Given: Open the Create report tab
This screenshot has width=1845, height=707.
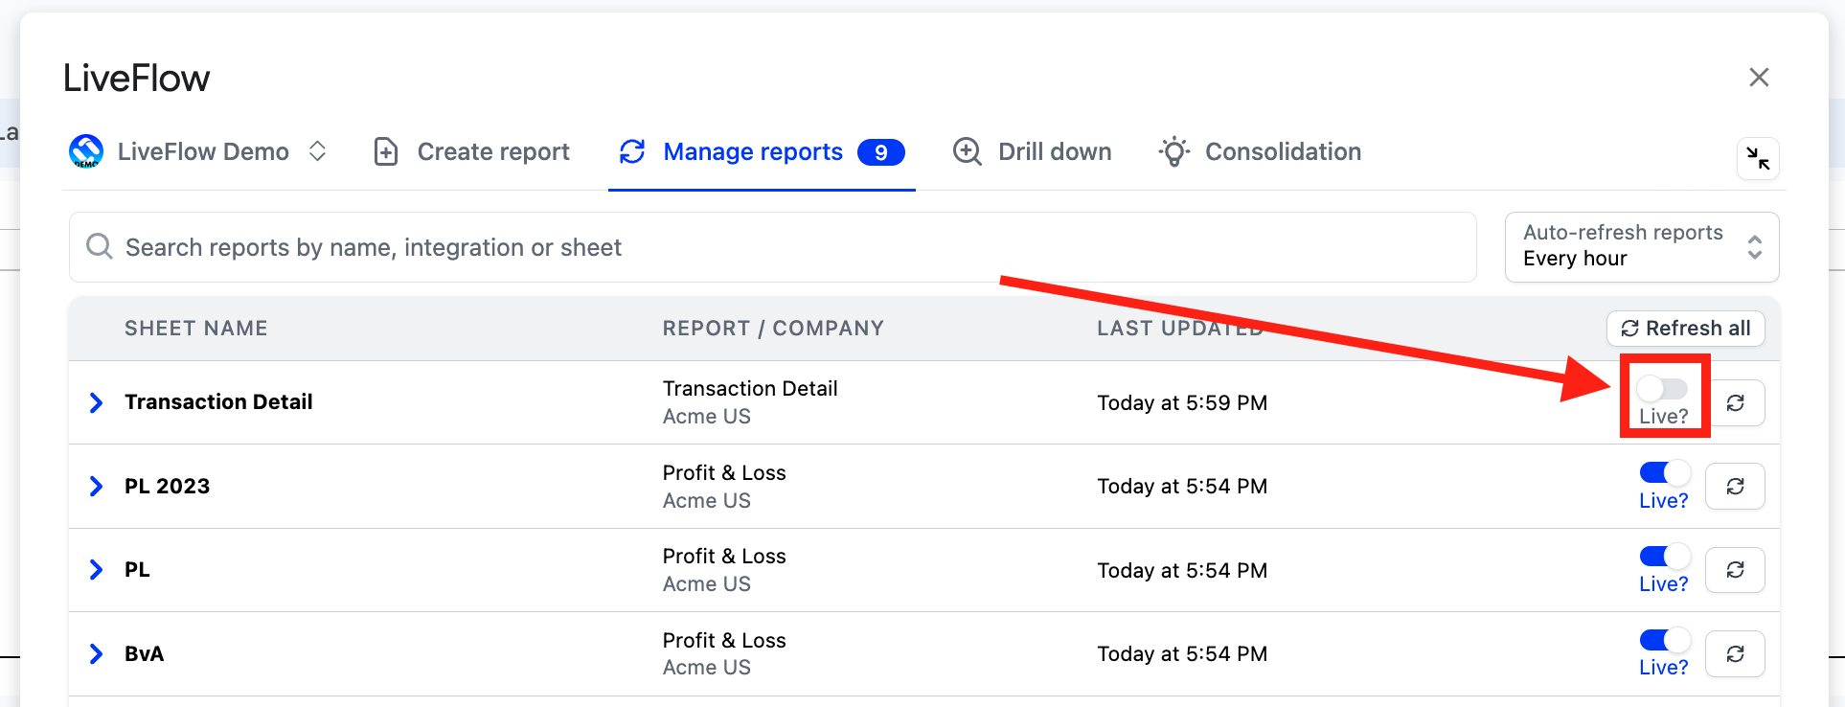Looking at the screenshot, I should click(x=470, y=151).
